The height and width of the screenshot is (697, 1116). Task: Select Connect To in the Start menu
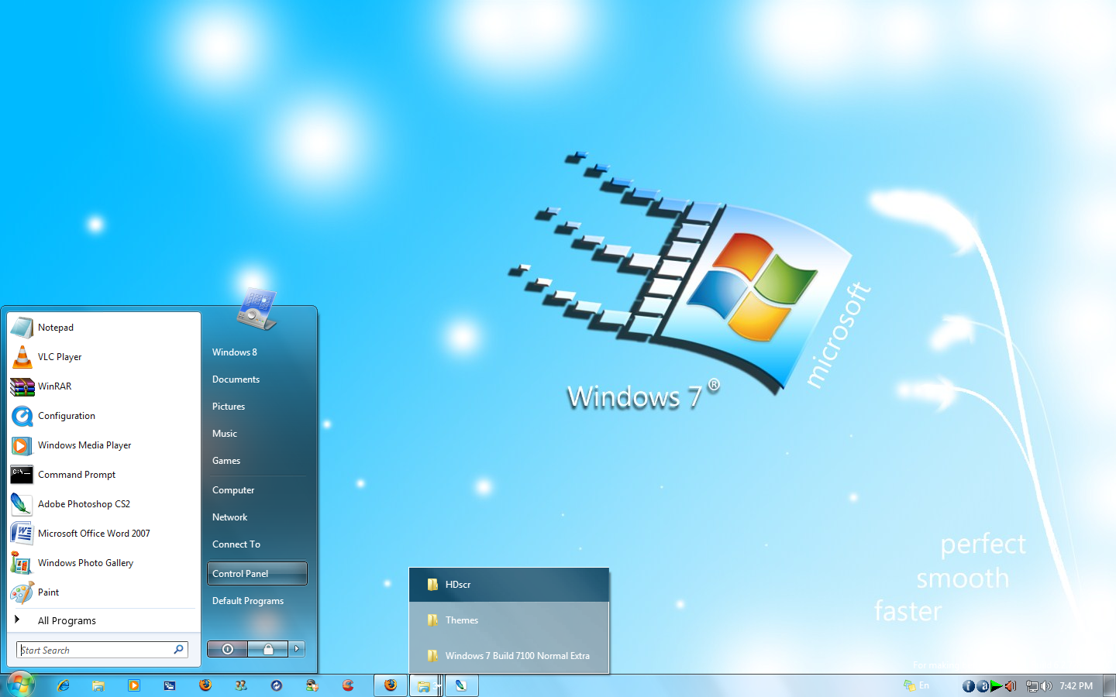tap(257, 544)
